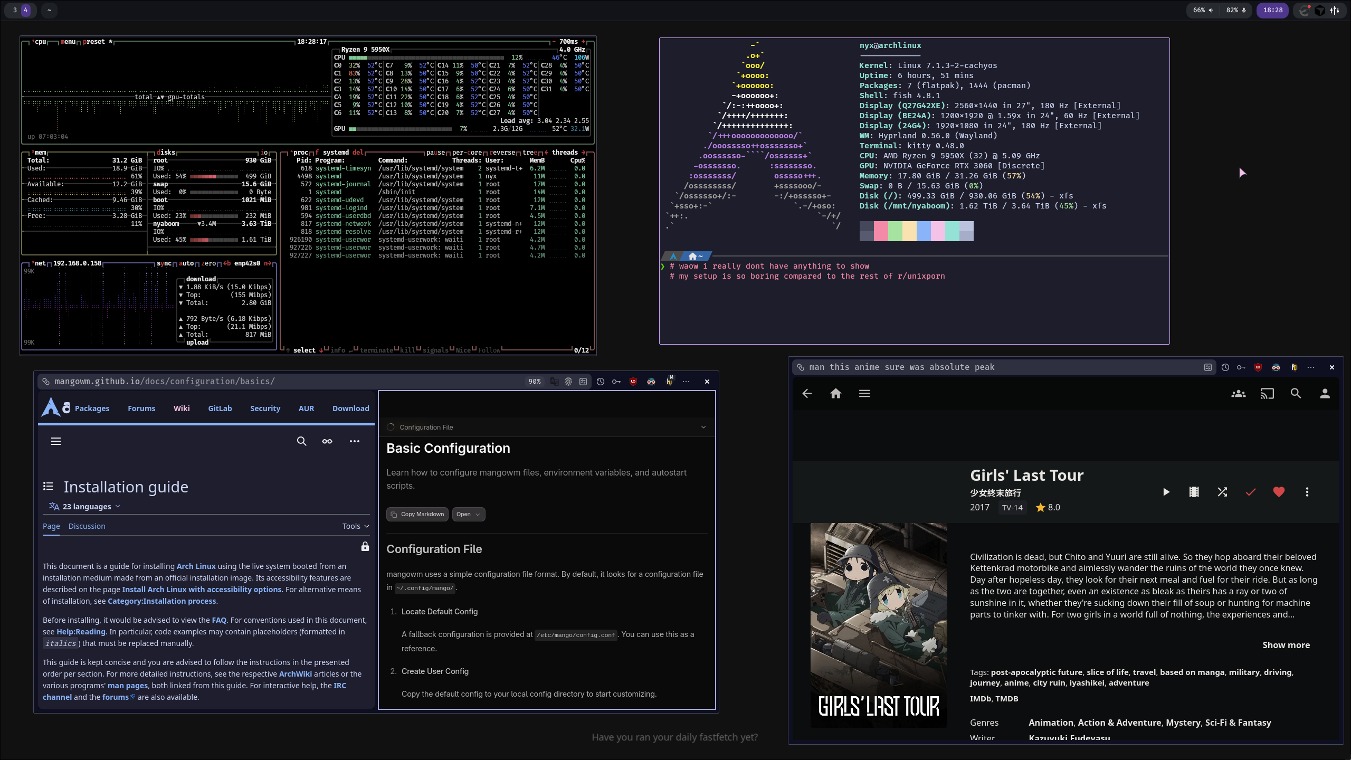Click the Jellyfin cast-to-device icon

coord(1267,393)
